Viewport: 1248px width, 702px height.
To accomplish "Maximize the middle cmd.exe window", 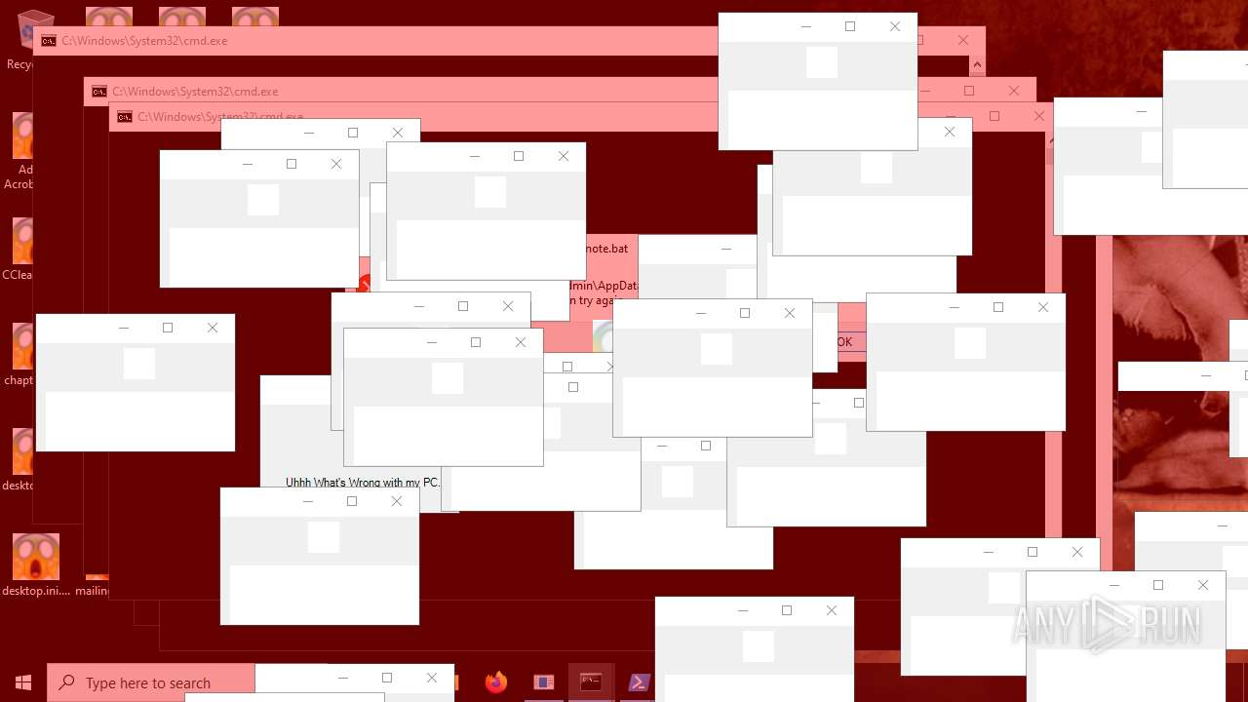I will (x=969, y=91).
